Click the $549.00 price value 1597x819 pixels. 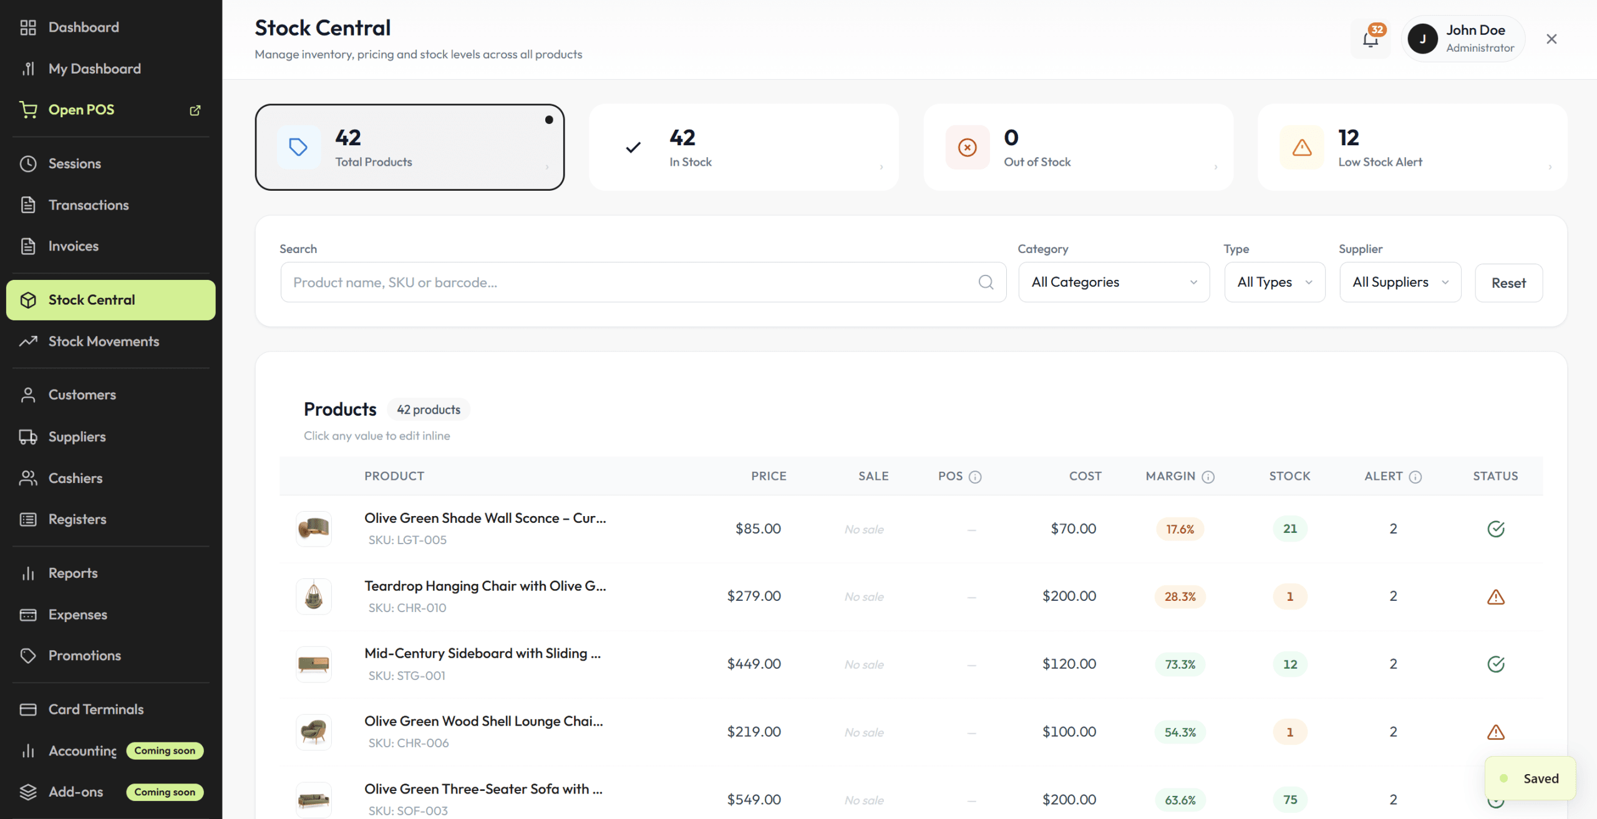(754, 800)
